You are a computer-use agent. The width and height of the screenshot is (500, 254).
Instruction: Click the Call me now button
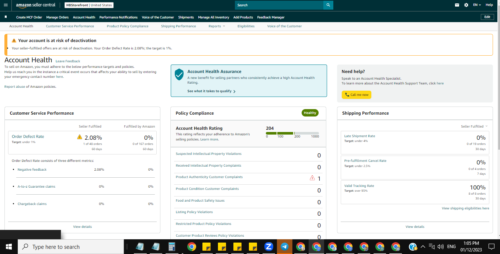point(357,95)
